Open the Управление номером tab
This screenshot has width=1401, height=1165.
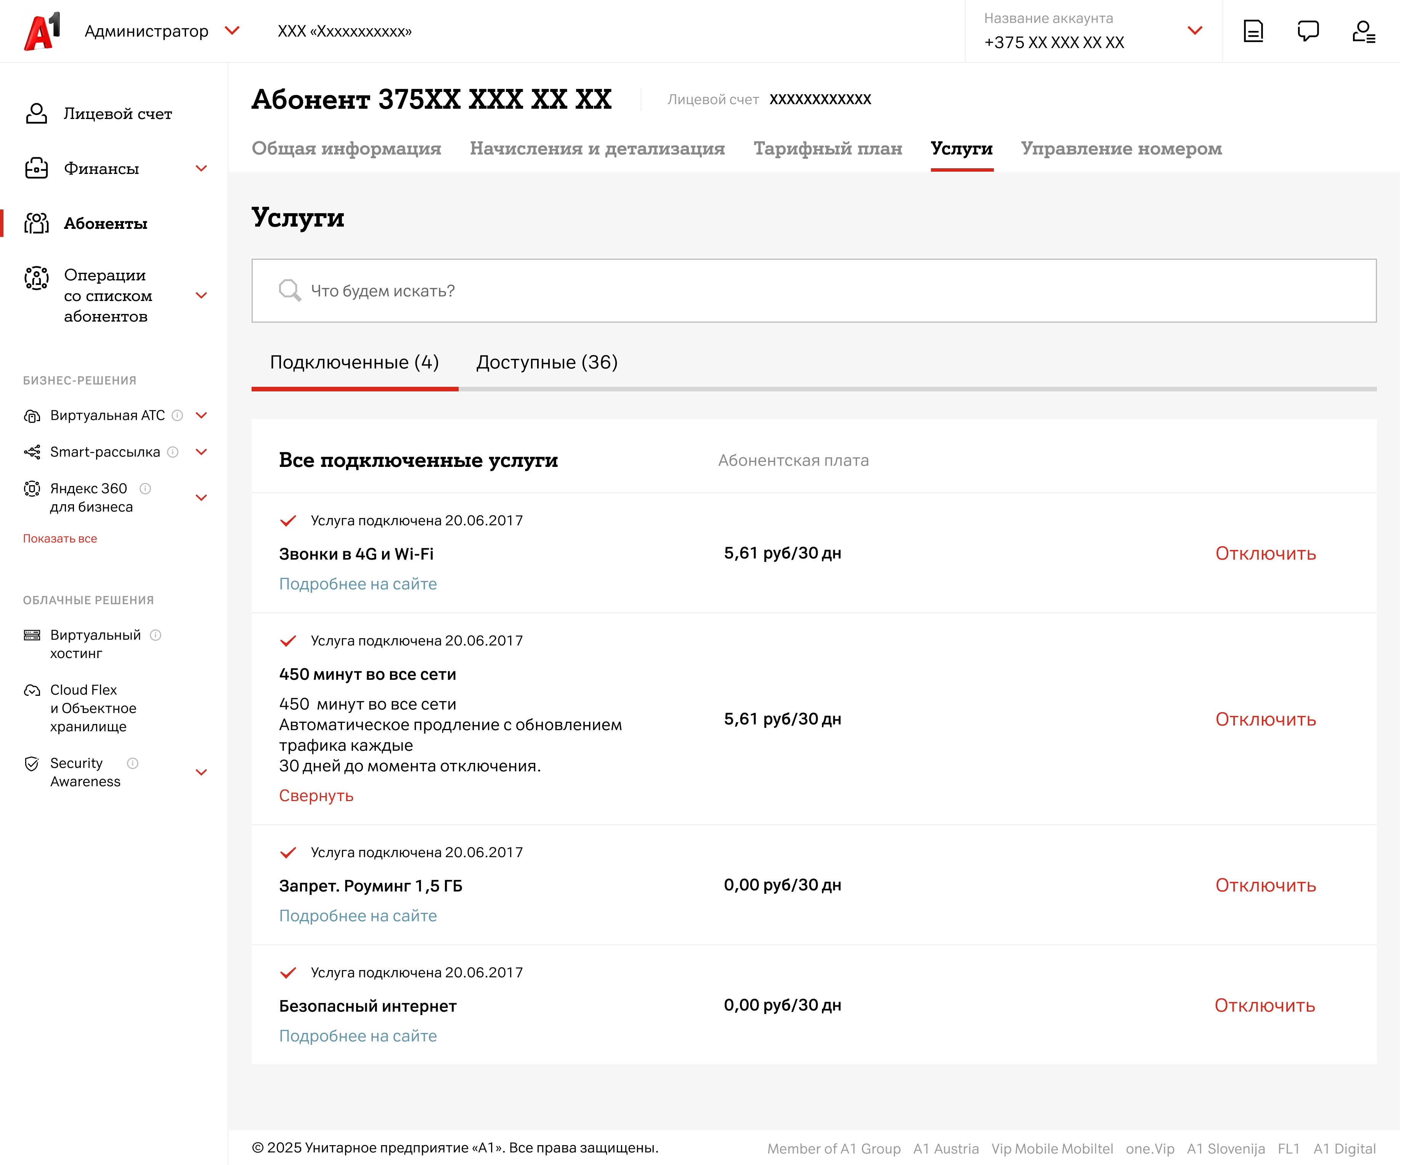pyautogui.click(x=1121, y=148)
